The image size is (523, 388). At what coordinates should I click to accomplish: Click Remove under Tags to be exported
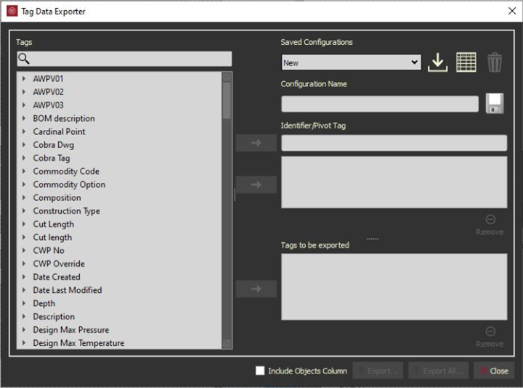pyautogui.click(x=490, y=337)
